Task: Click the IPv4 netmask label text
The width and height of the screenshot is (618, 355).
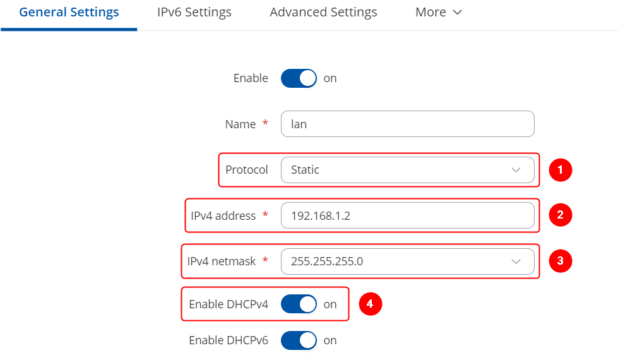Action: [222, 261]
